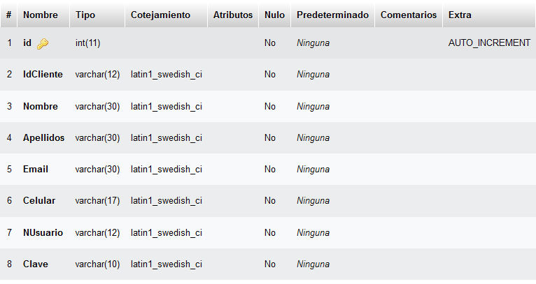The image size is (536, 284).
Task: Click latin1_swedish_ci collation in Email row
Action: 167,170
